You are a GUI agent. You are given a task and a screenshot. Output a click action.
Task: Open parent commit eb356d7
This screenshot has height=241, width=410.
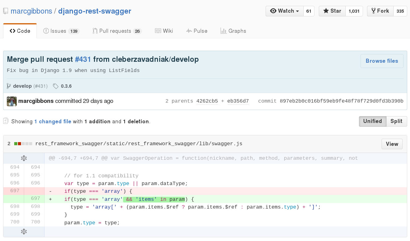click(x=238, y=101)
